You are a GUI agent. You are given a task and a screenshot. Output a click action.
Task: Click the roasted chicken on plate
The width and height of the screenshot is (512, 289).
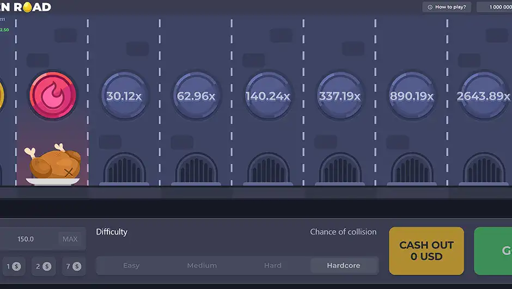click(x=53, y=164)
